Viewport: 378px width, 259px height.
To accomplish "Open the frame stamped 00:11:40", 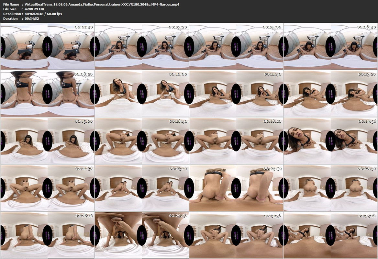I will pos(236,94).
